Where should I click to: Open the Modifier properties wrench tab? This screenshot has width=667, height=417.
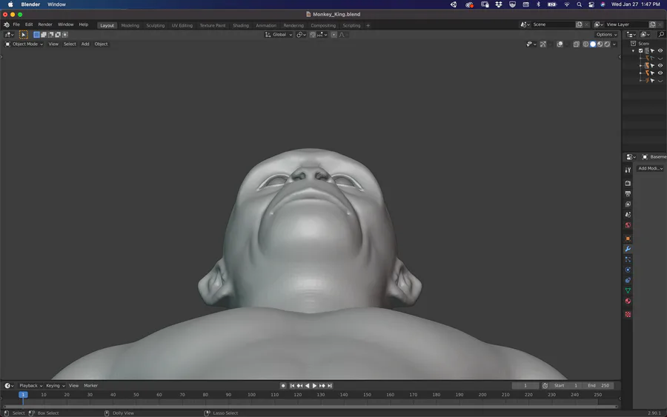click(x=628, y=249)
